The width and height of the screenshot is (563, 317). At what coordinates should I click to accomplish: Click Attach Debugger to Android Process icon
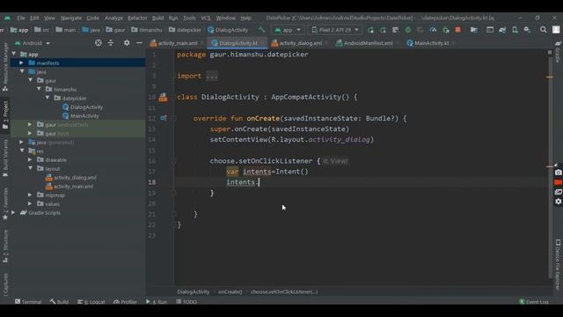pos(446,30)
